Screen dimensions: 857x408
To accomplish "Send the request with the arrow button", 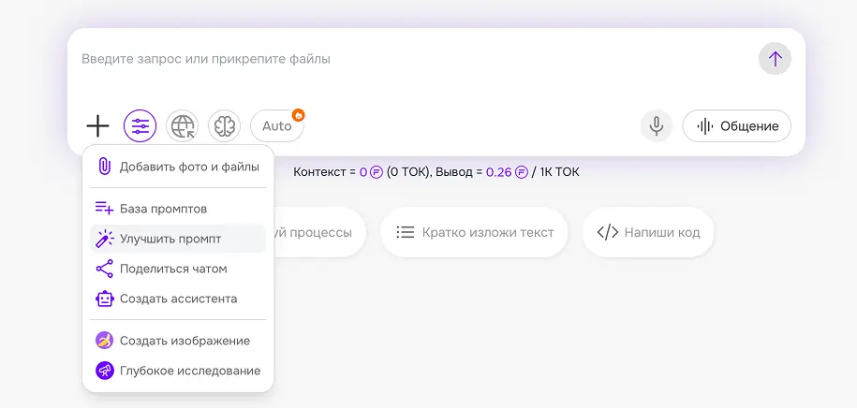I will click(775, 58).
